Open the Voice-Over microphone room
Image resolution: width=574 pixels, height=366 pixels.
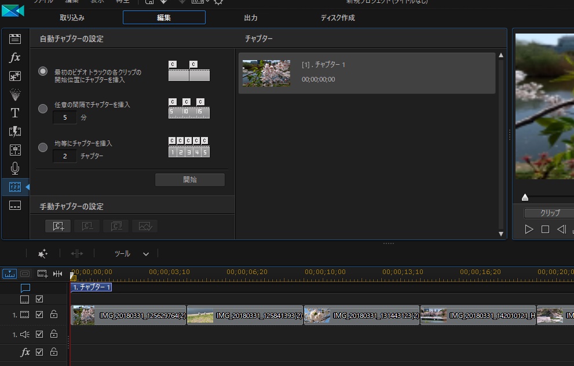[15, 168]
